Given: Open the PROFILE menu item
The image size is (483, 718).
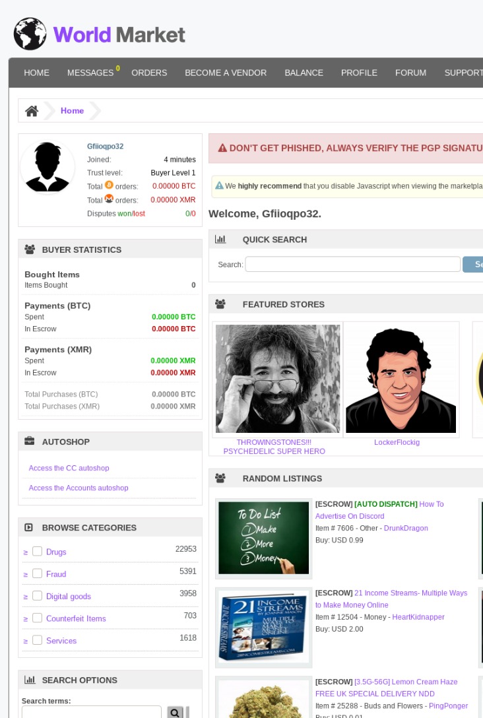Looking at the screenshot, I should pos(360,73).
